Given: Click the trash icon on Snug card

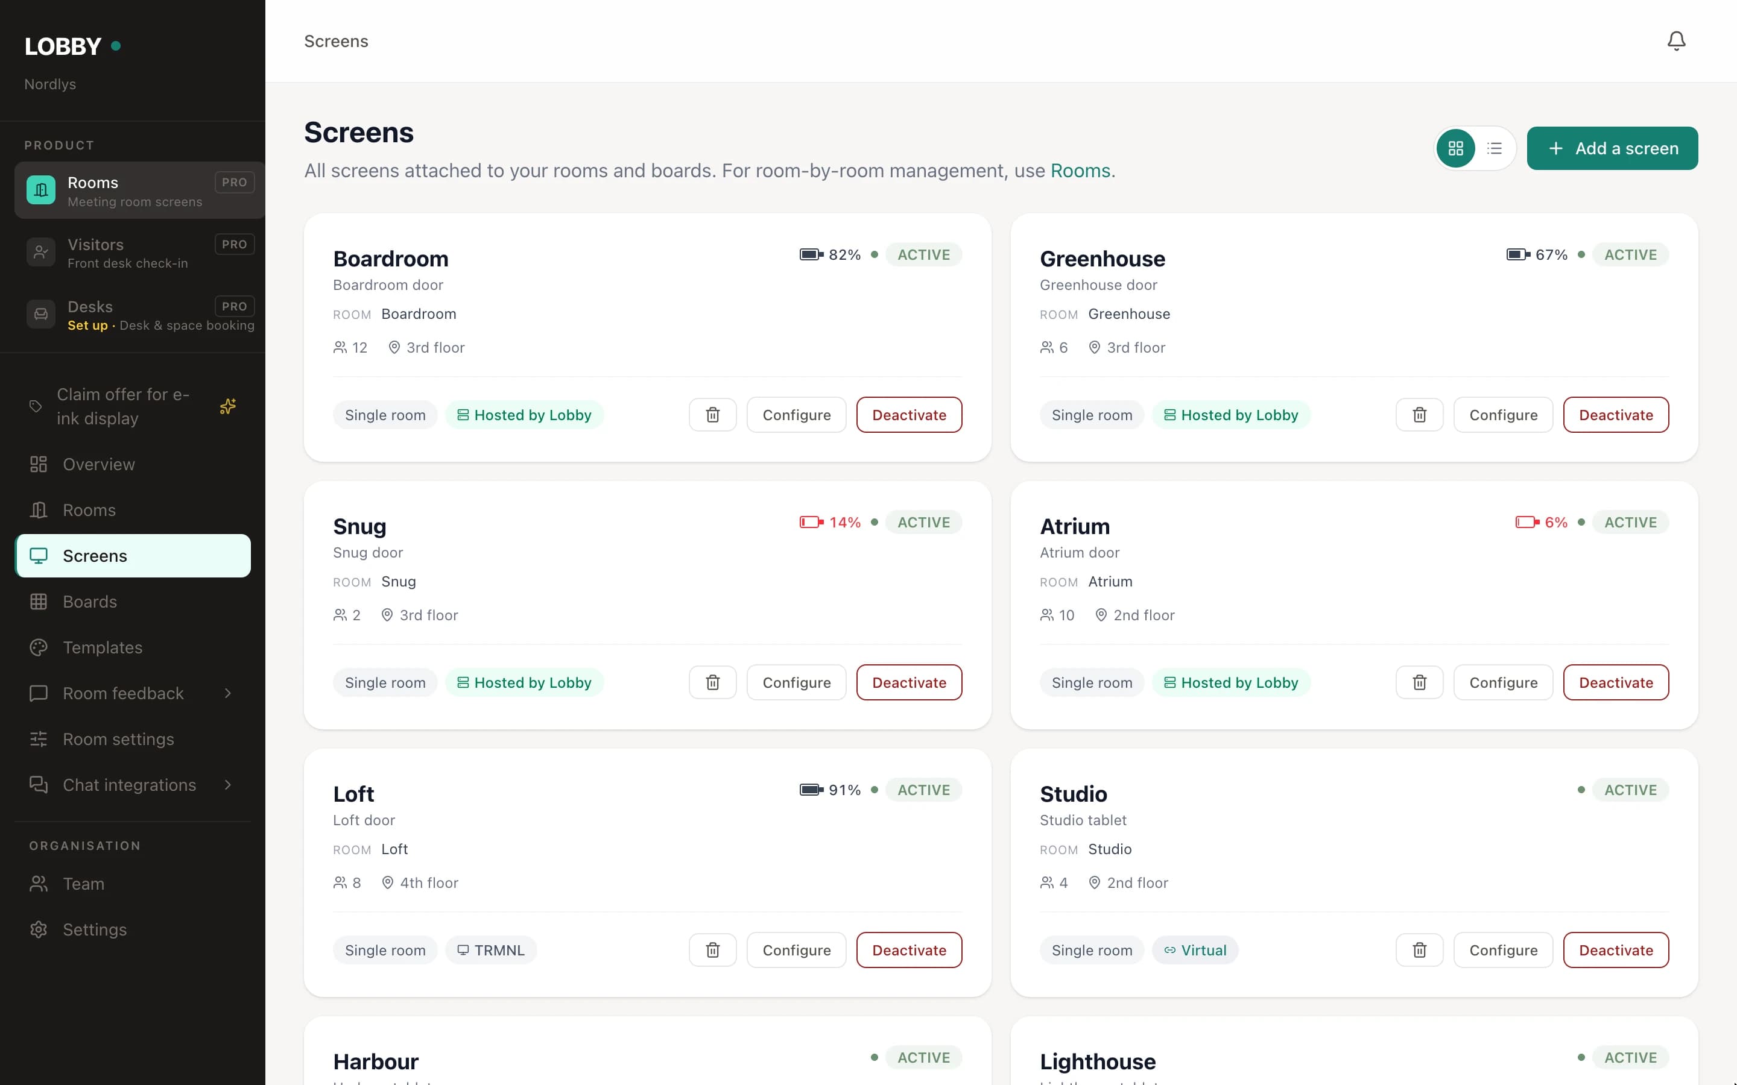Looking at the screenshot, I should [x=713, y=682].
